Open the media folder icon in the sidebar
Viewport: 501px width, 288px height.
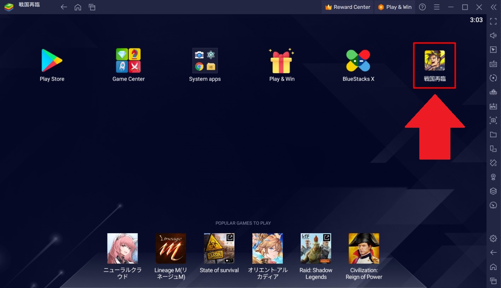coord(493,134)
